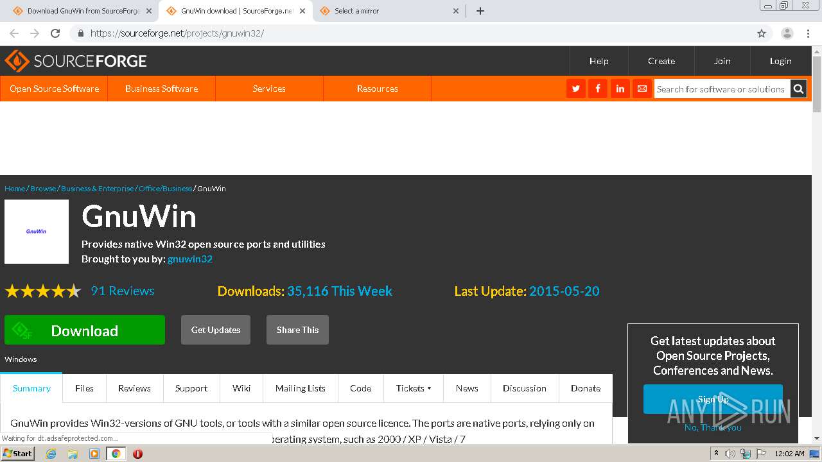Open the 91 Reviews link
The image size is (822, 462).
(123, 291)
